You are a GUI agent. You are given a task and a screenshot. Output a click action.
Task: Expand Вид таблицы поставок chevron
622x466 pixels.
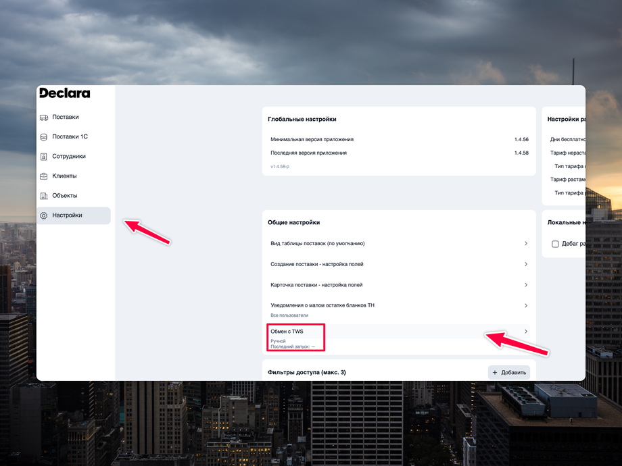(526, 243)
